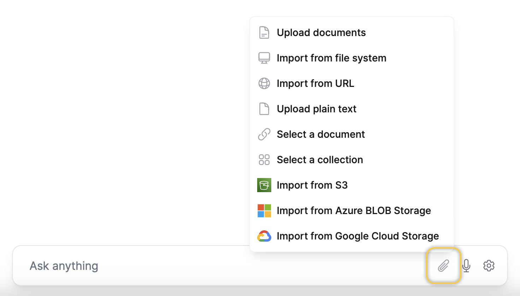Open settings via the gear icon
Screen dimensions: 520x296
click(x=489, y=266)
